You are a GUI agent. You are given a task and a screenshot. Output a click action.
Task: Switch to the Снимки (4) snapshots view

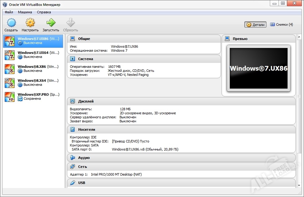281,24
